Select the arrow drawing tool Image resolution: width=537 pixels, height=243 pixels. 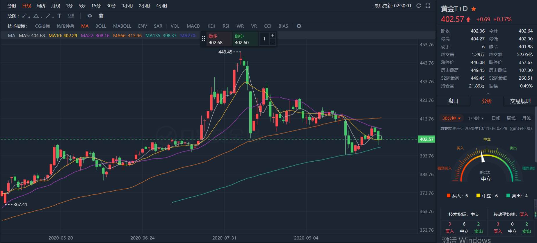[x=49, y=16]
